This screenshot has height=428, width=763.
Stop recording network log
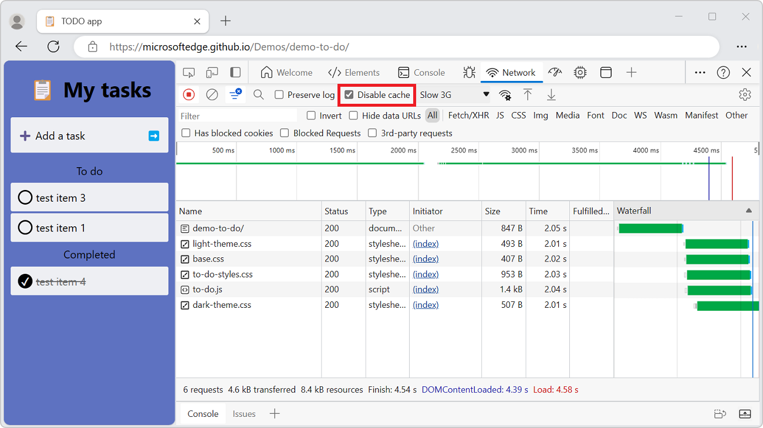pos(188,94)
